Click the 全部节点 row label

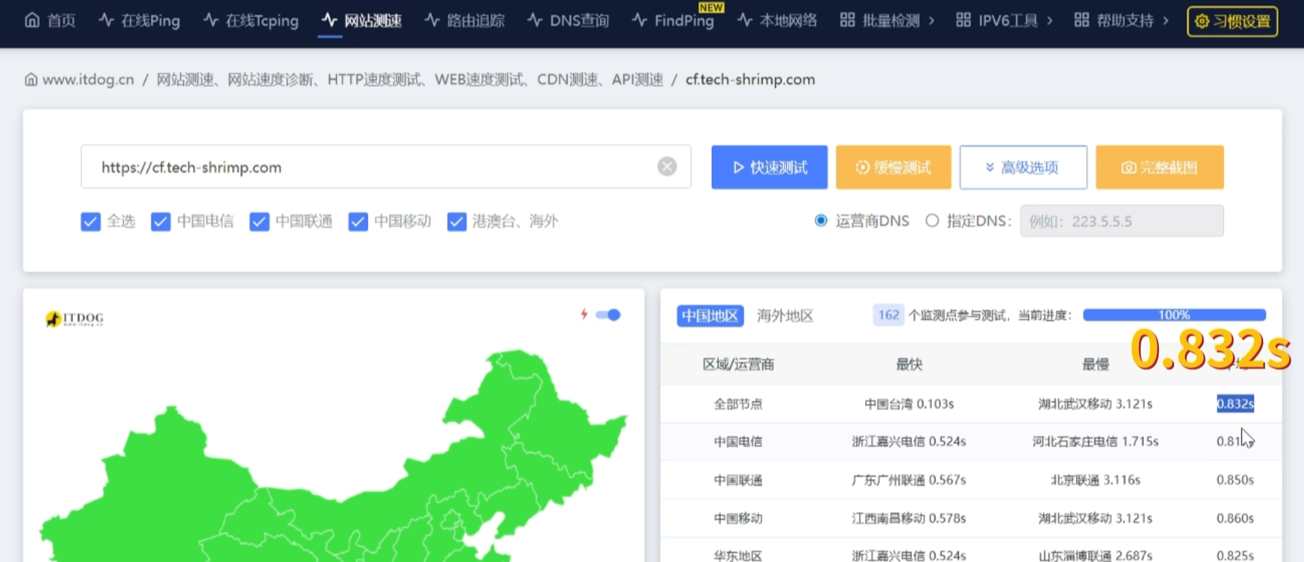738,404
